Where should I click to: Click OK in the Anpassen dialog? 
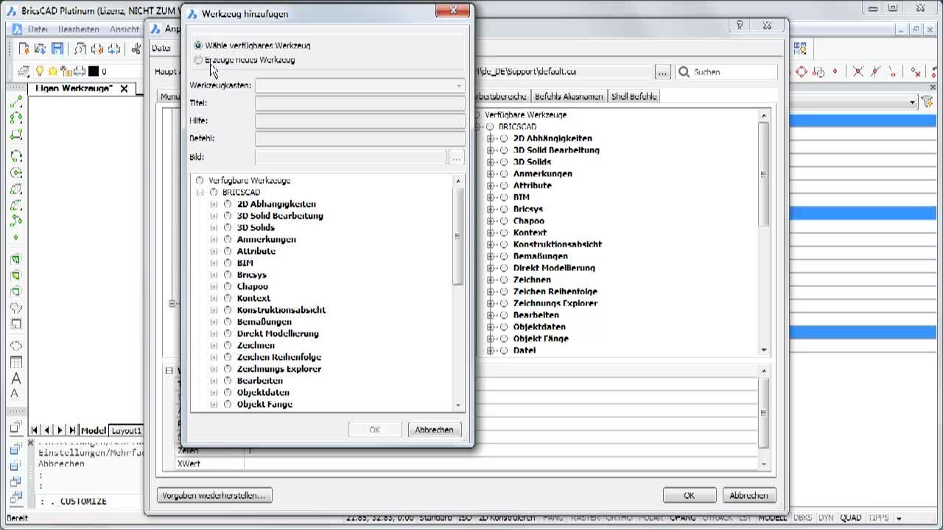click(x=689, y=495)
